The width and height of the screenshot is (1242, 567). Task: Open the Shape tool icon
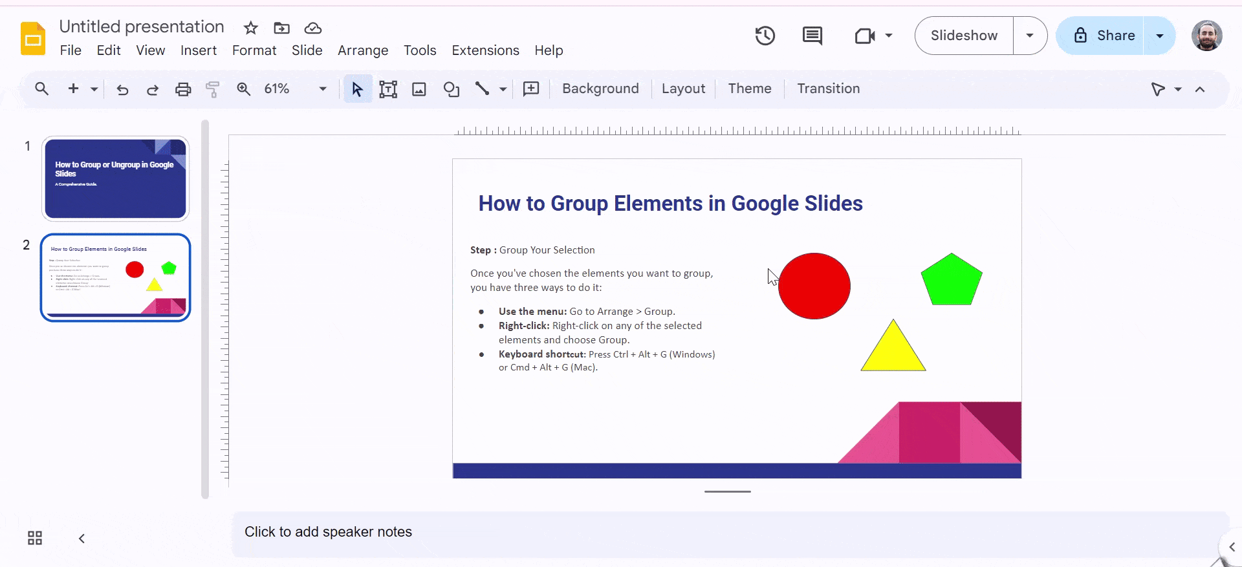[451, 89]
